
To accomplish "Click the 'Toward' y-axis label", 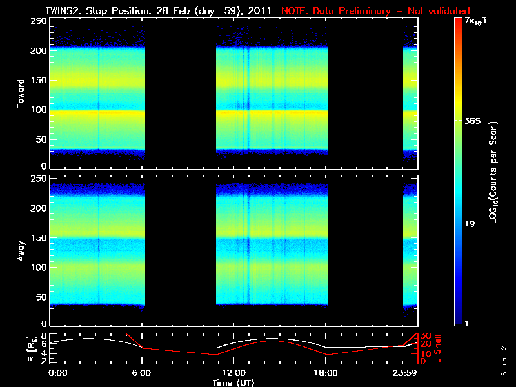I will [x=21, y=94].
